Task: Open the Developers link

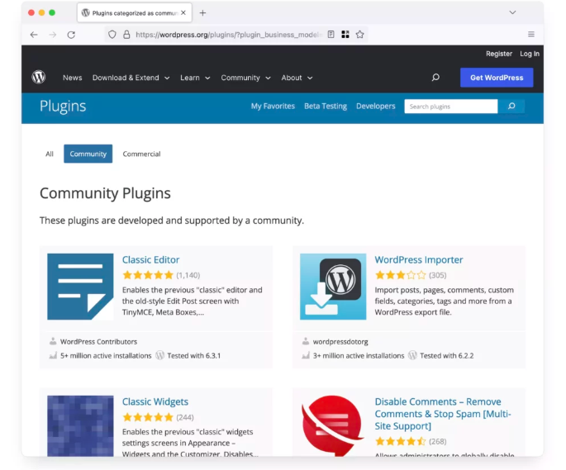Action: click(x=375, y=106)
